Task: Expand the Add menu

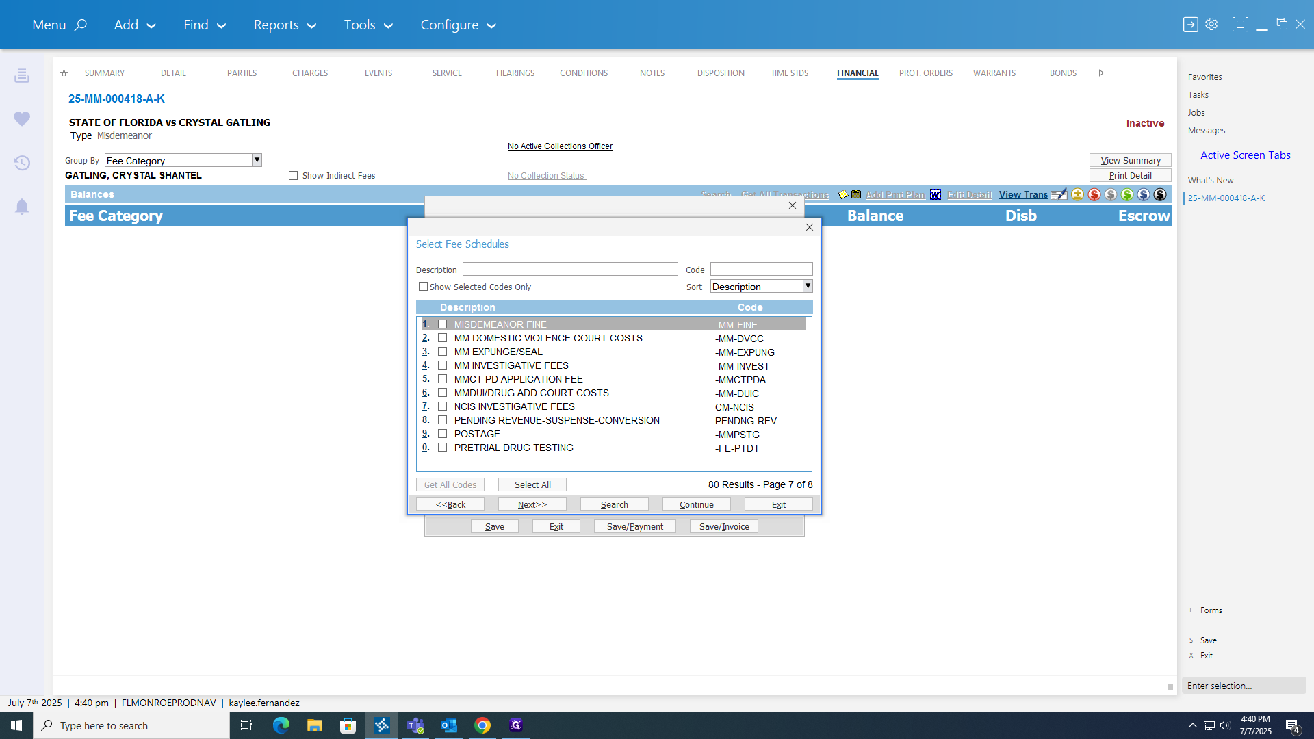Action: point(135,25)
